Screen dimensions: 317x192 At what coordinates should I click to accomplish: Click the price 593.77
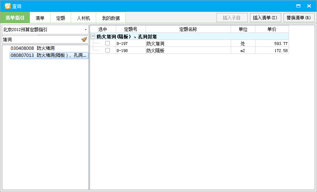272,43
